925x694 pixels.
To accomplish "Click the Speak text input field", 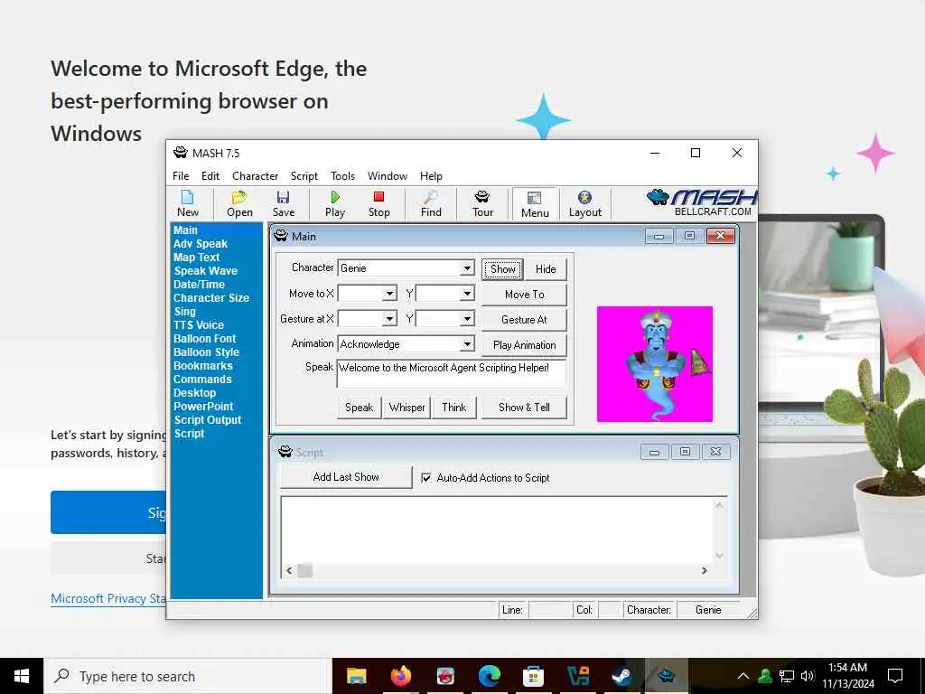I will click(x=452, y=373).
